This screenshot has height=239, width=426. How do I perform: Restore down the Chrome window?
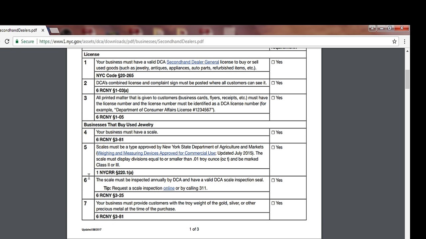click(389, 28)
